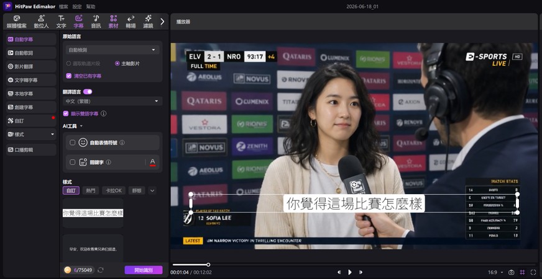542x279 pixels.
Task: Open the 中文（繁體） language dropdown
Action: tap(113, 101)
